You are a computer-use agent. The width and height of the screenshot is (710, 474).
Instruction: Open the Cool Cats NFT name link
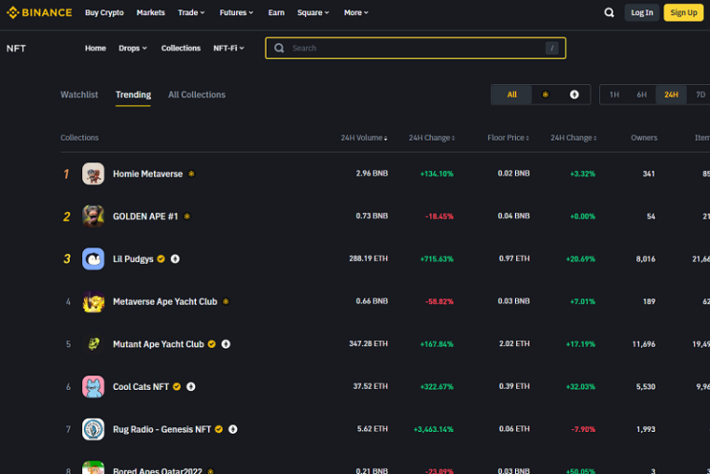click(140, 387)
